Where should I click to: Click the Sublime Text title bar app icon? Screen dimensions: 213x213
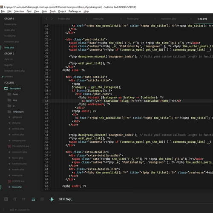[2, 7]
